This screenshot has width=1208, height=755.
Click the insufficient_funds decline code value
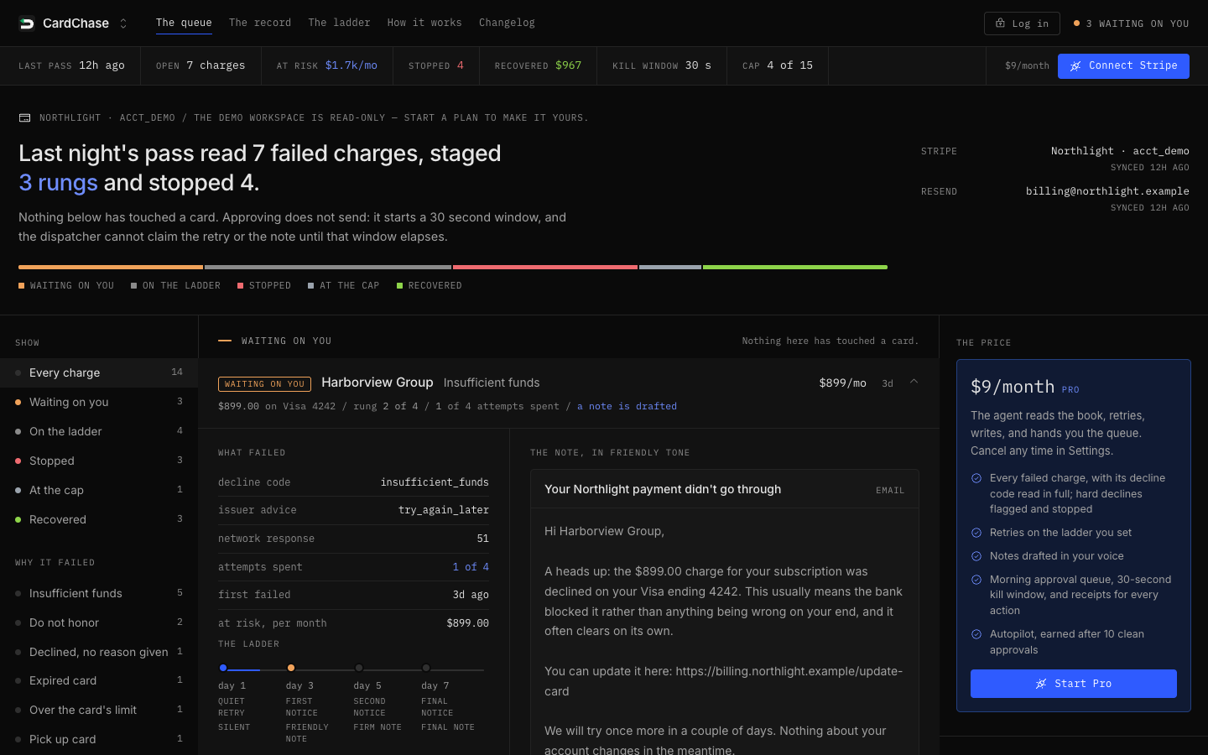[x=435, y=482]
